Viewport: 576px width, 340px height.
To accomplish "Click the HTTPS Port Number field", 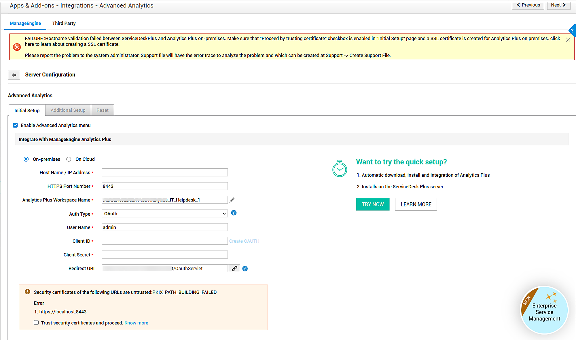I will coord(165,186).
